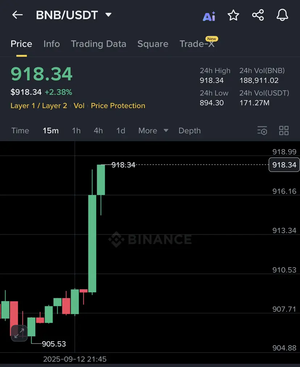
Task: Switch to the Info tab
Action: pyautogui.click(x=51, y=44)
